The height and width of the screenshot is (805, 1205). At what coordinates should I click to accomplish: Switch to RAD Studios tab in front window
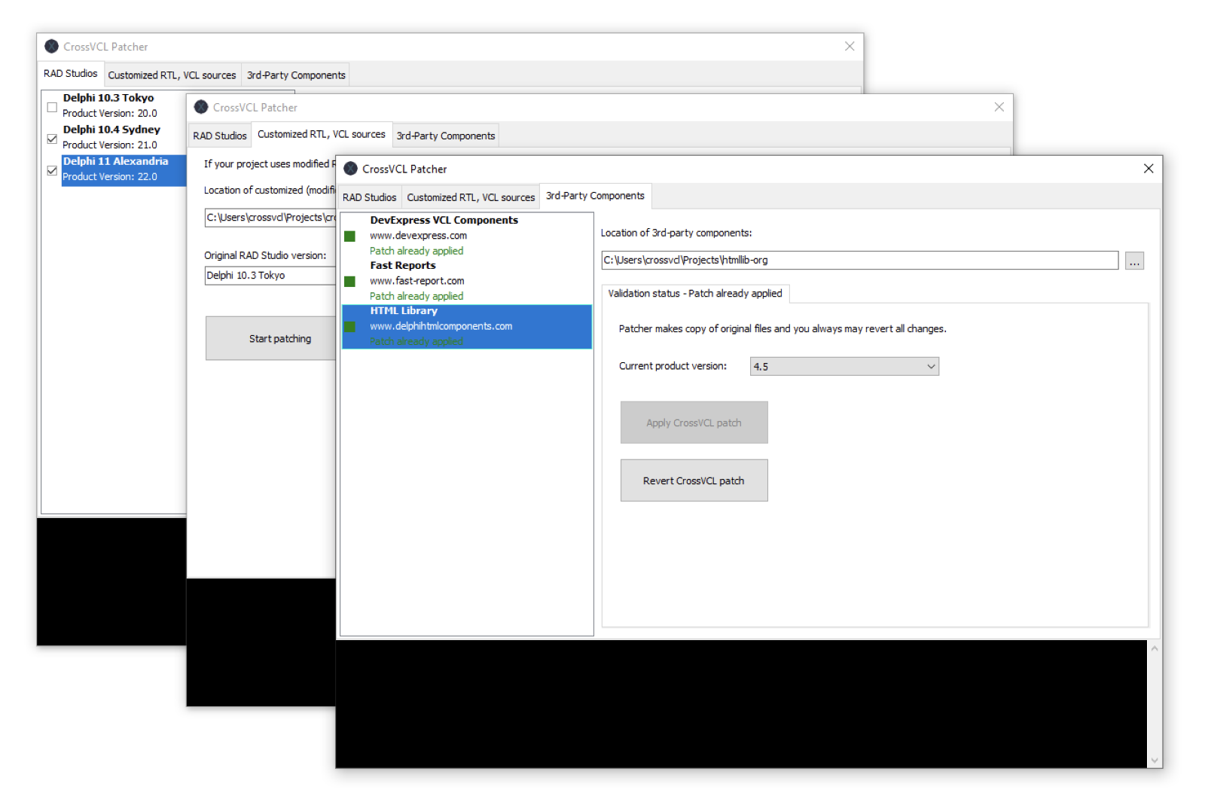point(369,197)
